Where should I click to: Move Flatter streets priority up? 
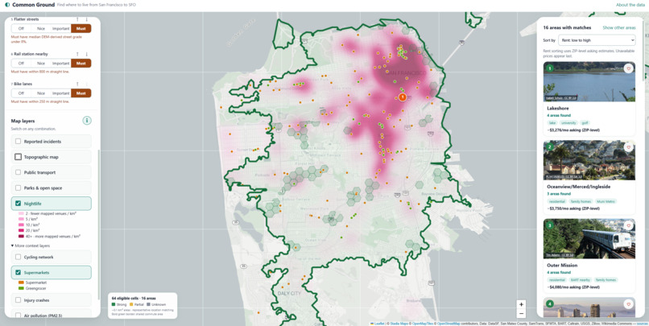coord(77,19)
